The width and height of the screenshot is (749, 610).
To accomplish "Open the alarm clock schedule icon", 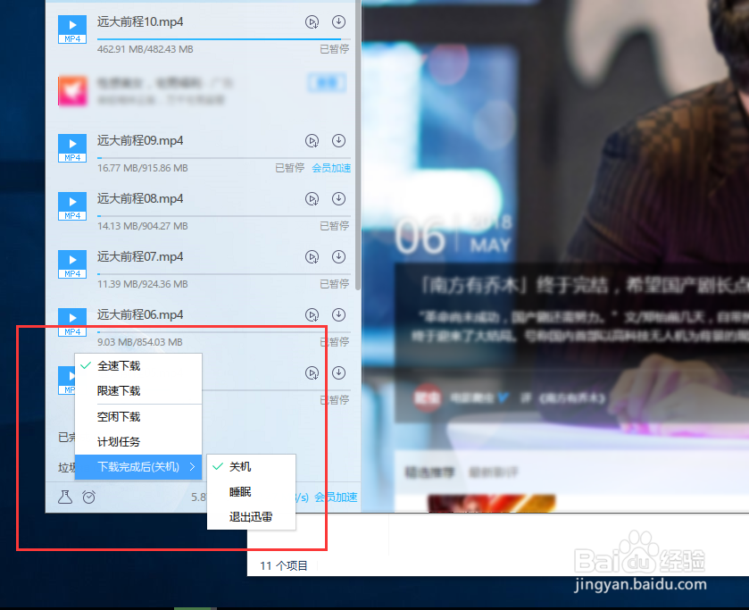I will pos(89,497).
